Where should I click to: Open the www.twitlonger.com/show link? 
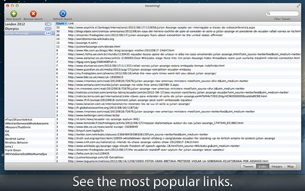pyautogui.click(x=94, y=116)
